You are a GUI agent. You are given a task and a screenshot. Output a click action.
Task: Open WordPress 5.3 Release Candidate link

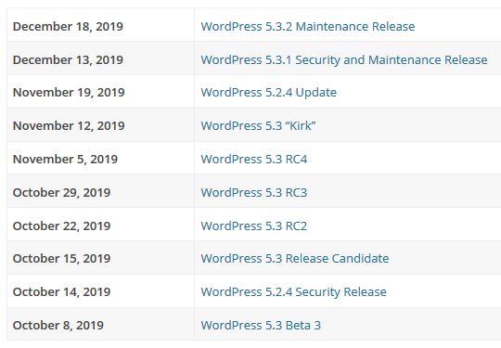295,258
